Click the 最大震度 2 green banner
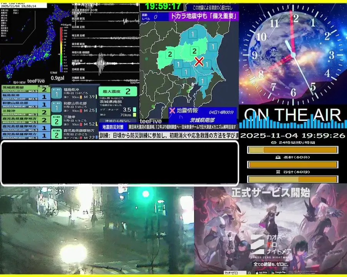Viewport: 347px width, 277px height. point(118,91)
